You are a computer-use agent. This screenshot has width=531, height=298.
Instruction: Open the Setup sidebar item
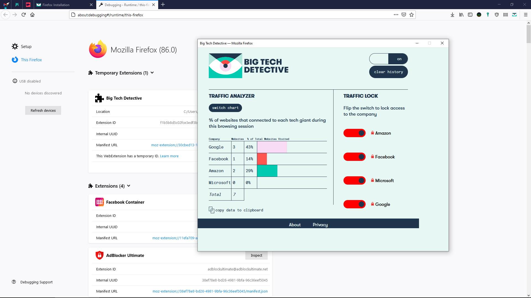pos(26,47)
